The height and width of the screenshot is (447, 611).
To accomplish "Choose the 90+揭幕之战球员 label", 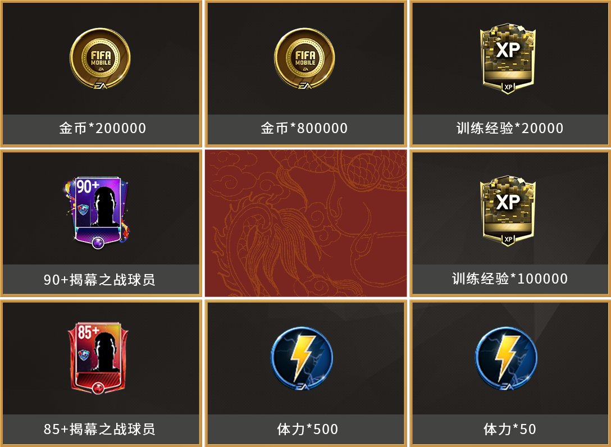I will [99, 280].
